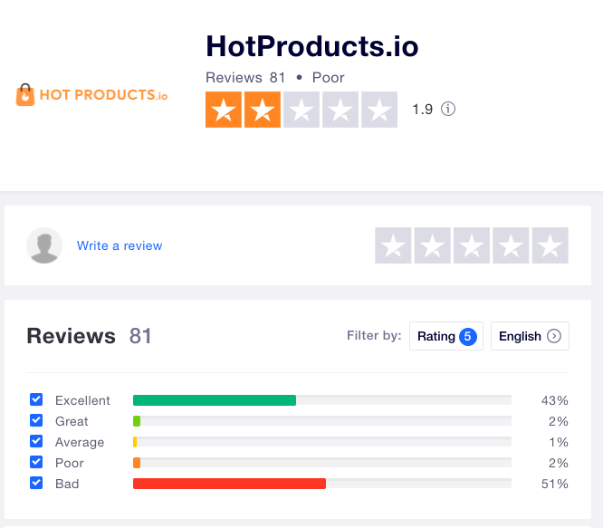The image size is (603, 528).
Task: Uncheck the Excellent rating filter checkbox
Action: [x=36, y=399]
